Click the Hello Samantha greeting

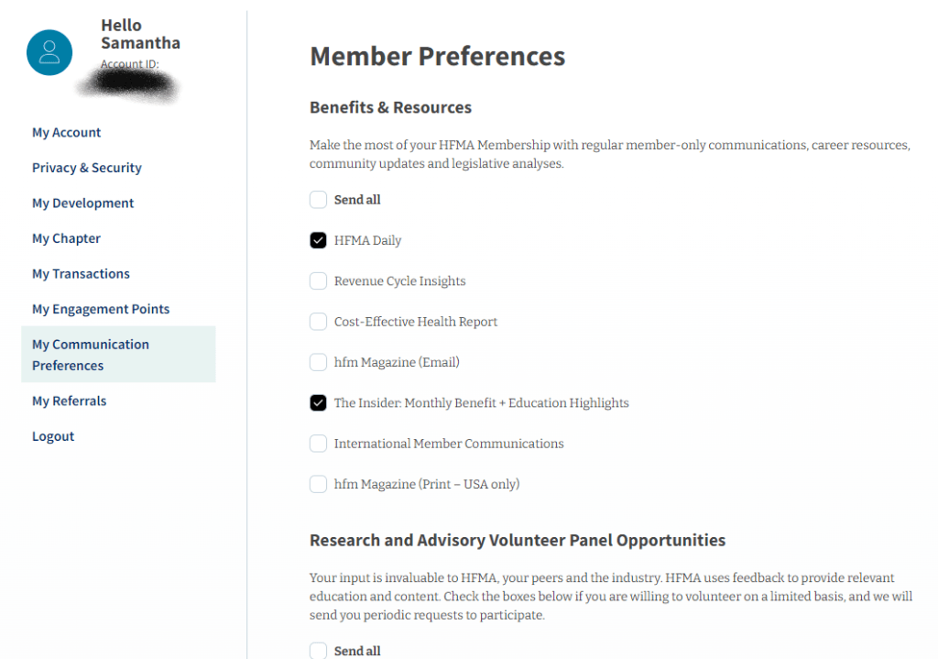click(140, 34)
